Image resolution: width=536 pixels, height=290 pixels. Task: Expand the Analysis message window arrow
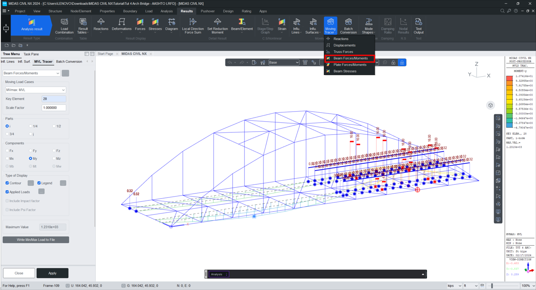click(423, 274)
